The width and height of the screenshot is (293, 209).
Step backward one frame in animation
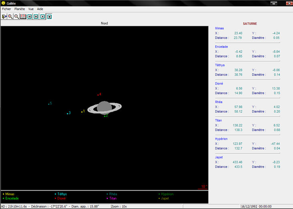30,17
